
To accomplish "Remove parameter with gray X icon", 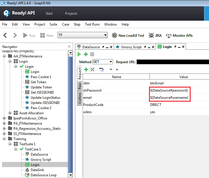I will click(92, 69).
